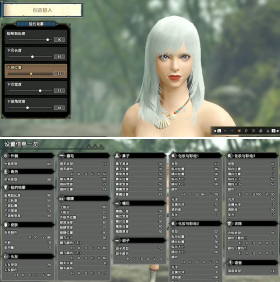Click the 下颌位置 value box showing 52
Screen dimensions: 280x282
point(59,74)
